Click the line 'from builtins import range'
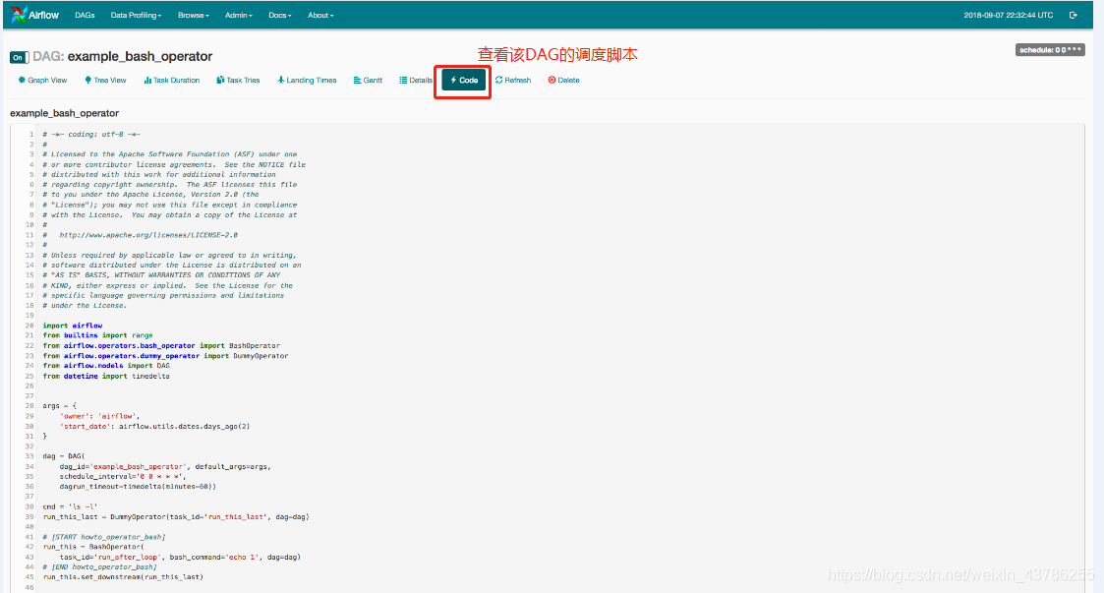Screen dimensions: 1104x593 98,335
